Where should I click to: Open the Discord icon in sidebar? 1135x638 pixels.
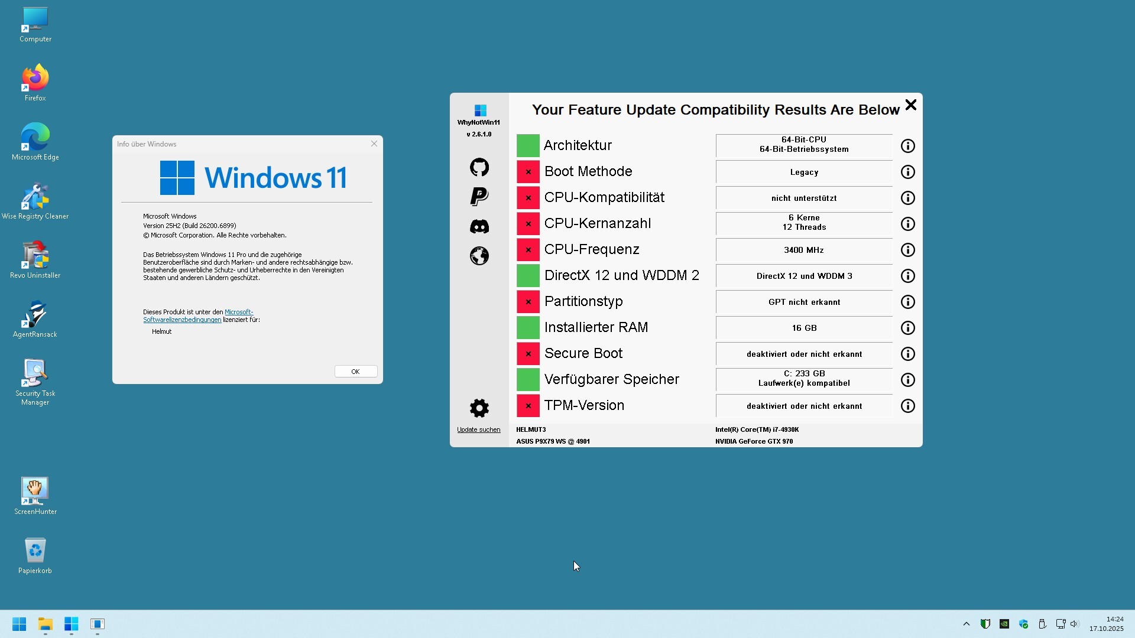click(479, 226)
